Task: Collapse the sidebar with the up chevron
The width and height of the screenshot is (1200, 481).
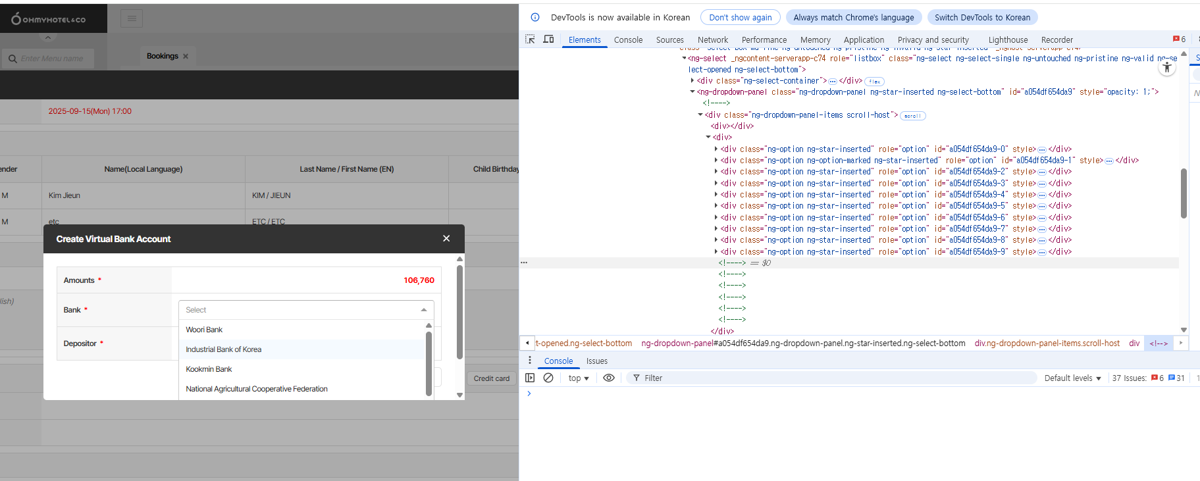Action: pos(47,38)
